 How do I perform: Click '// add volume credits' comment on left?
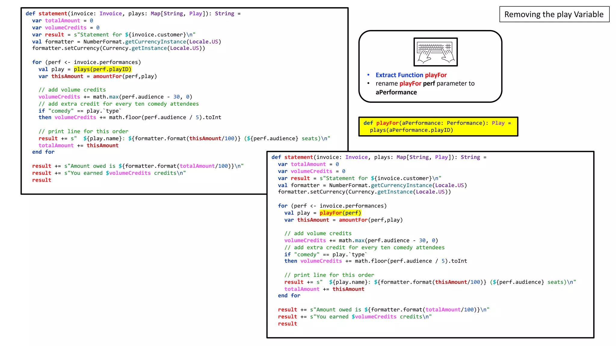tap(72, 90)
